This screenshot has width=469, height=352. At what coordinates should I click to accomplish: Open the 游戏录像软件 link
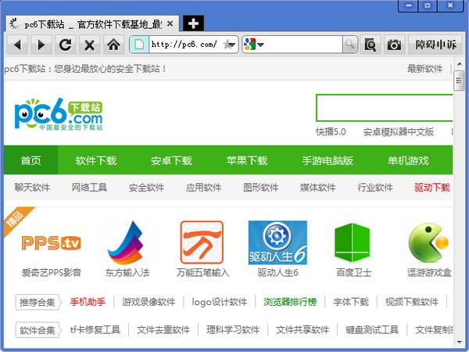(x=149, y=302)
